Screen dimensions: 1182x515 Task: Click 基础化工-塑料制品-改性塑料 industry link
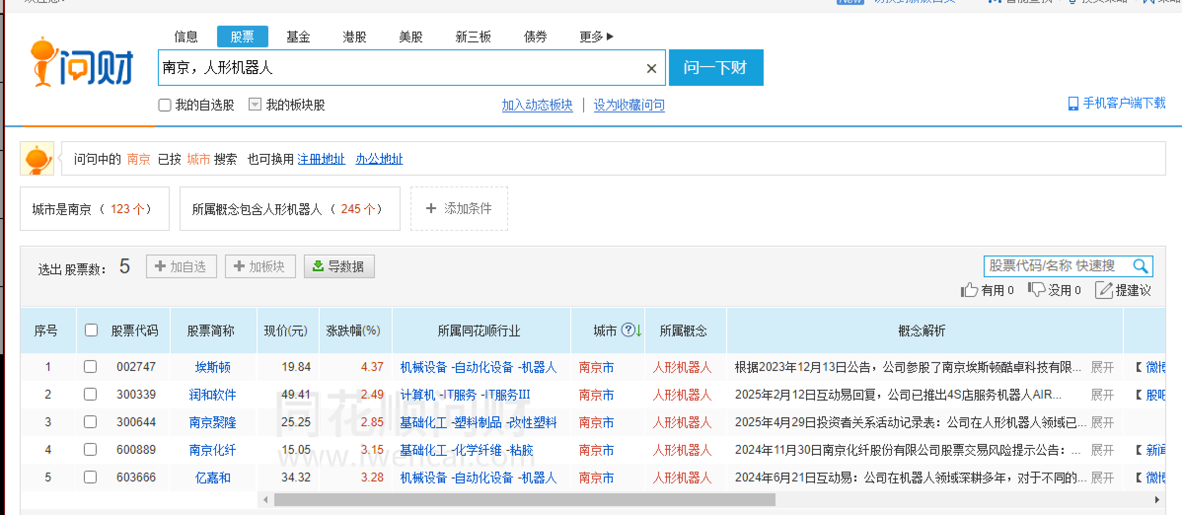point(478,422)
